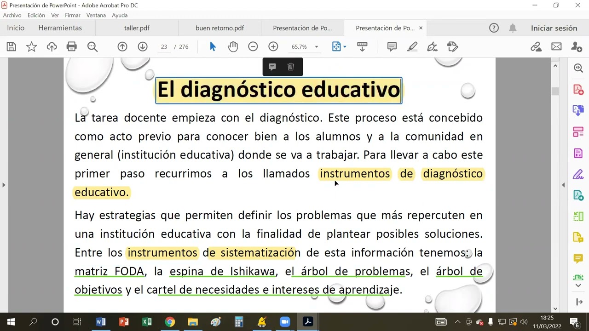Open Organize Pages tool in sidebar
This screenshot has width=589, height=331.
tap(578, 132)
